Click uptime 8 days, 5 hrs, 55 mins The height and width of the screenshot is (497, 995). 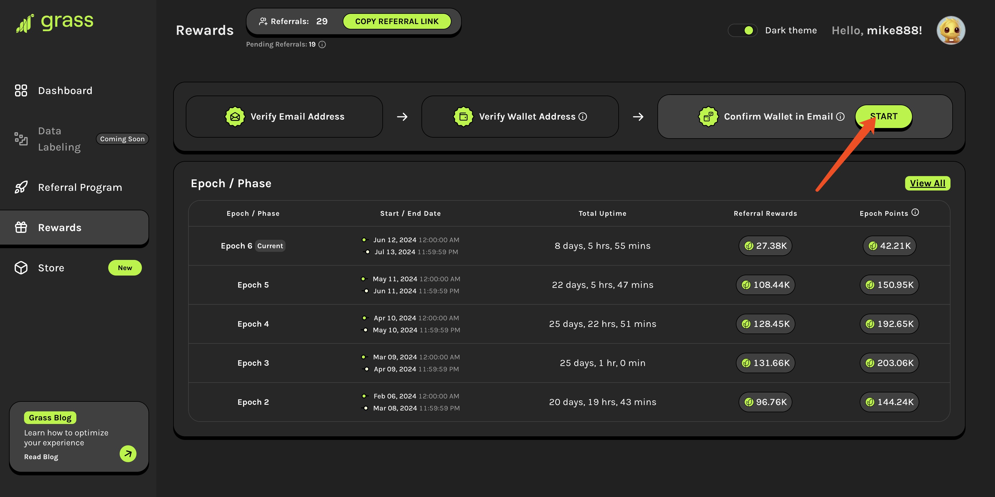(x=602, y=246)
